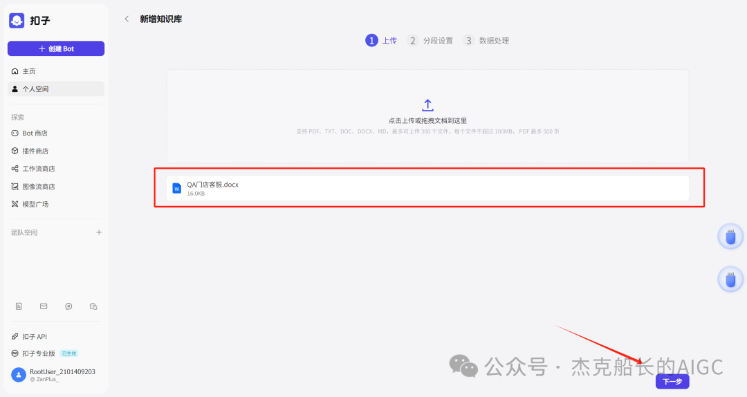Click the 新增知识库 page title
Screen dimensions: 747x397
click(161, 19)
